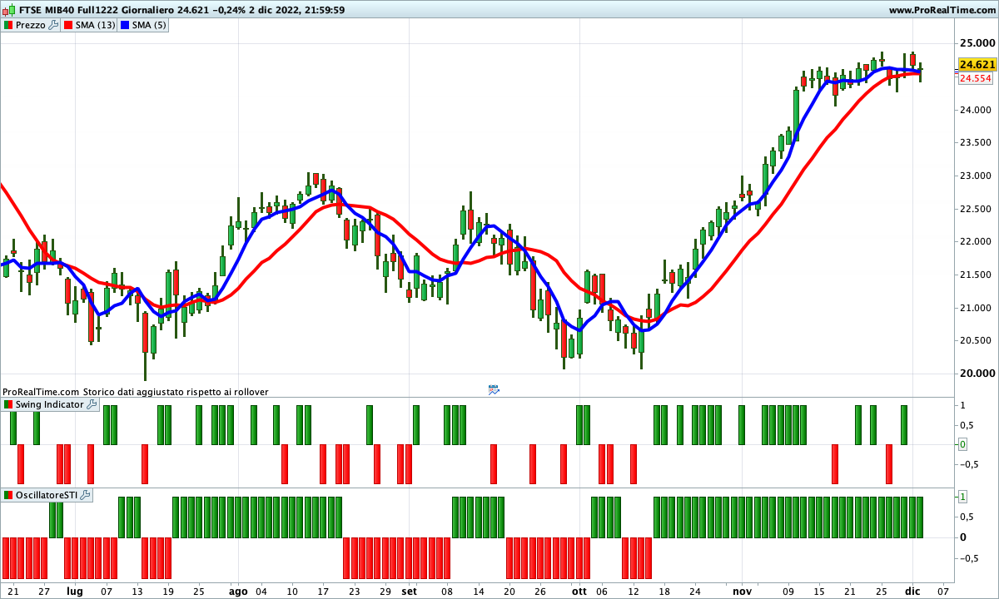Screen dimensions: 999x599
Task: Click the dic month label on date axis
Action: tap(912, 592)
